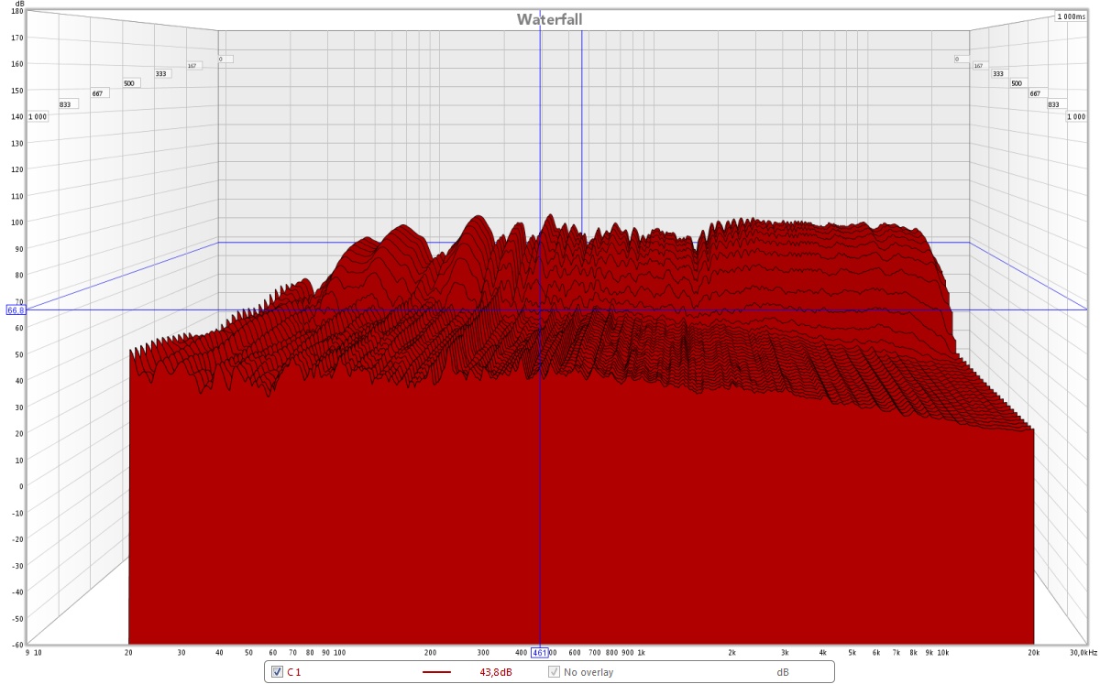Toggle the No overlay checkbox

(554, 672)
